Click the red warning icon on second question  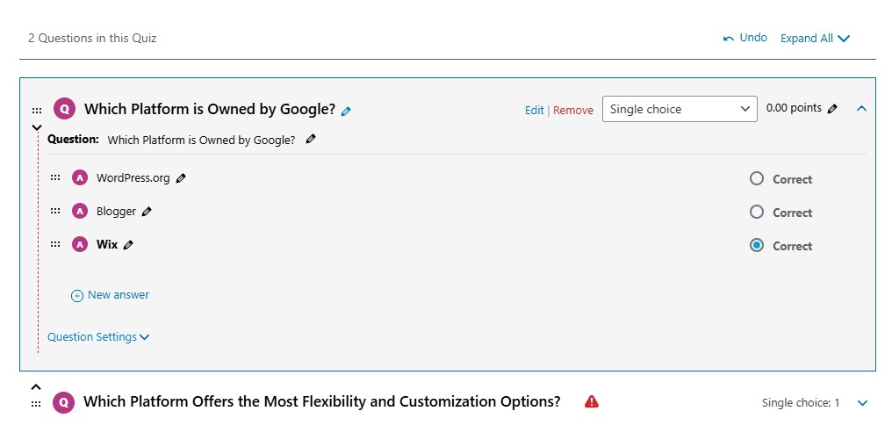coord(592,401)
